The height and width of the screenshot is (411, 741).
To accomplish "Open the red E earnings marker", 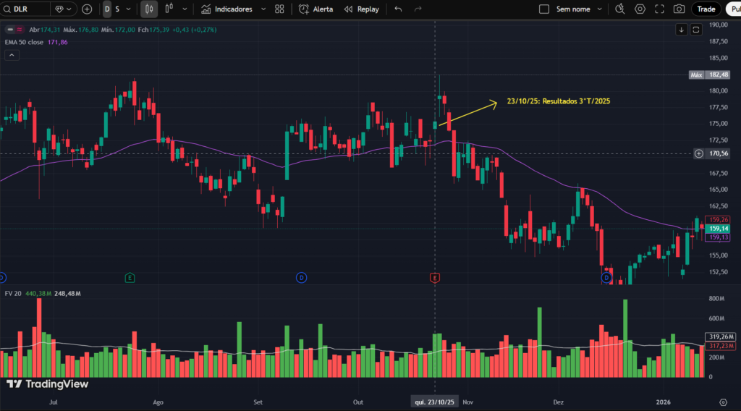I will (435, 278).
